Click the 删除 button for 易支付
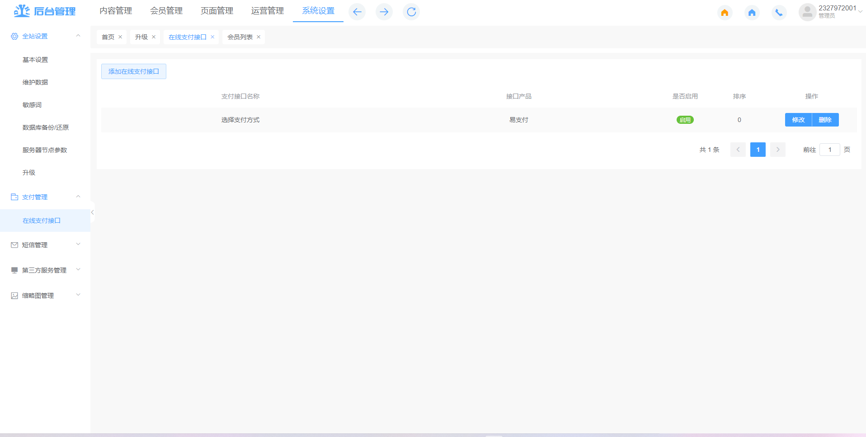This screenshot has width=866, height=437. click(825, 120)
